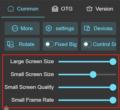Open the Version tab
The image size is (120, 110).
100,9
